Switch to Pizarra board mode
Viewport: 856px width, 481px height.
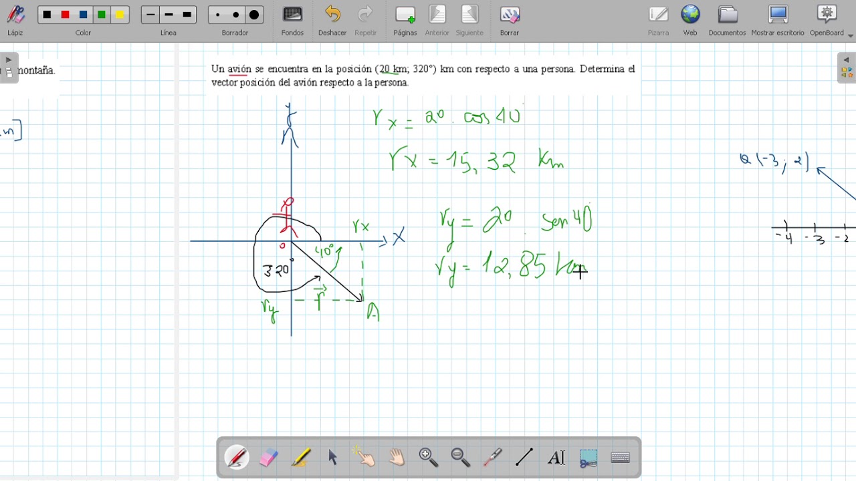pyautogui.click(x=658, y=20)
